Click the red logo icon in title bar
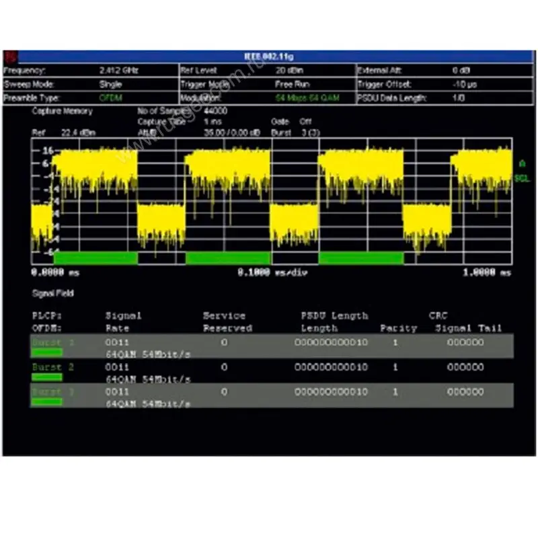The width and height of the screenshot is (538, 538). coord(8,56)
